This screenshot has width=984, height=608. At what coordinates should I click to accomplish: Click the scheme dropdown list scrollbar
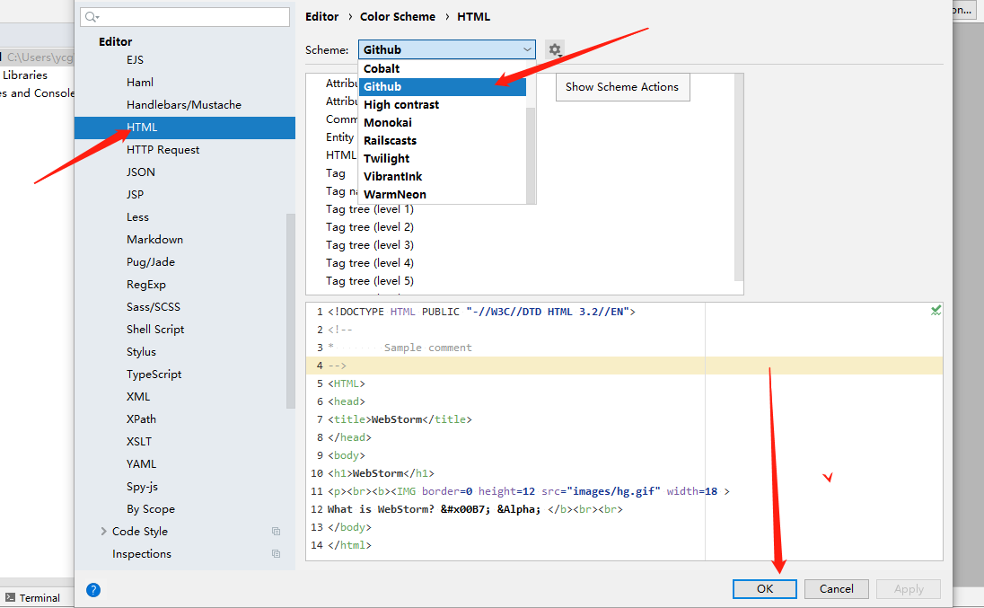(x=531, y=155)
